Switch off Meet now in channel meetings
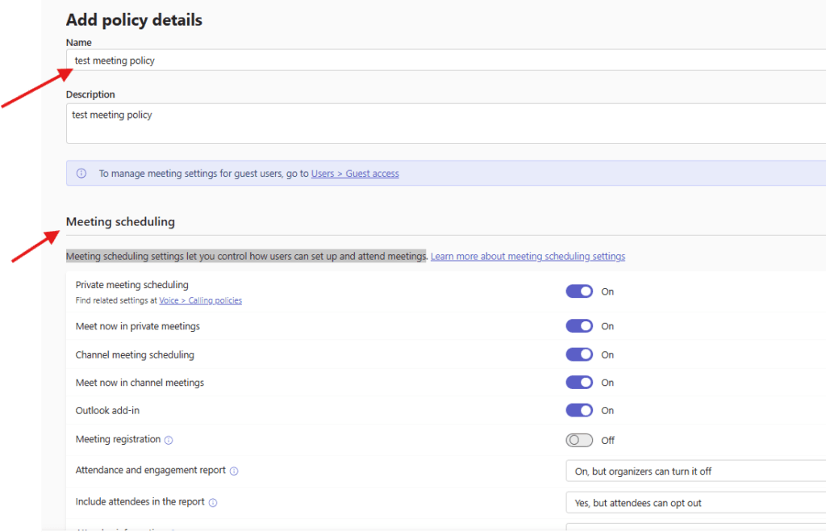Screen dimensions: 826x532 [x=579, y=383]
